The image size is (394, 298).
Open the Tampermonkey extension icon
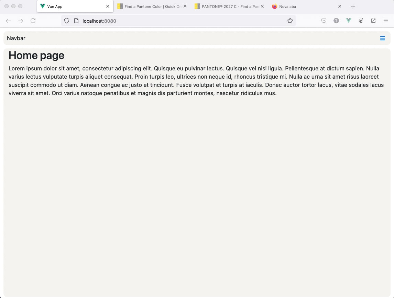pyautogui.click(x=336, y=21)
